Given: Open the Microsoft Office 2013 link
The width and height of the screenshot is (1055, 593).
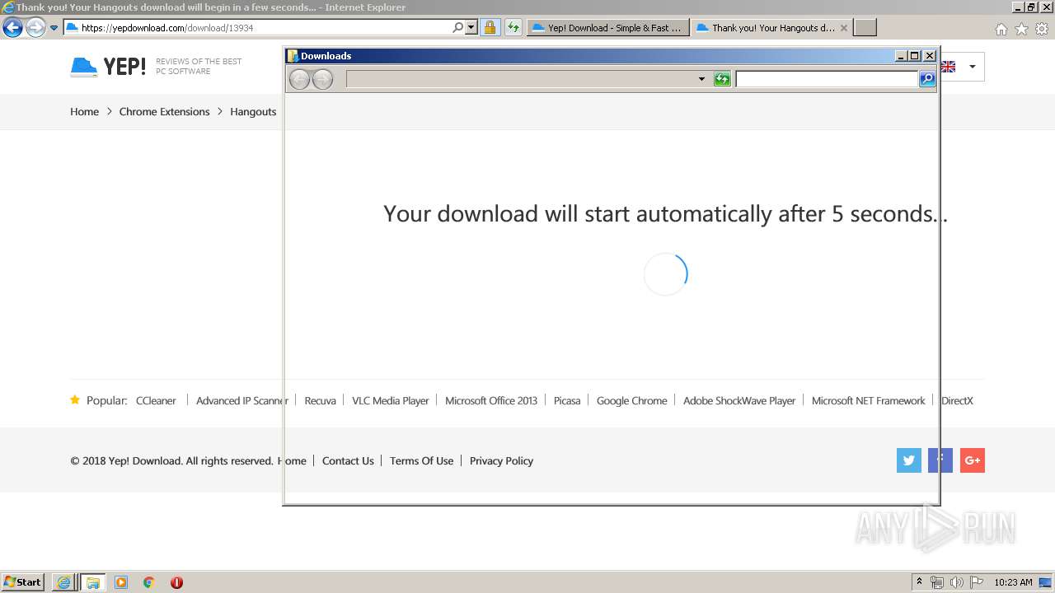Looking at the screenshot, I should pyautogui.click(x=491, y=400).
